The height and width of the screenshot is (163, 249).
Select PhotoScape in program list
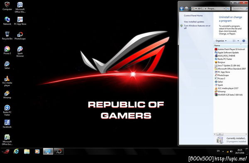tap(222, 75)
